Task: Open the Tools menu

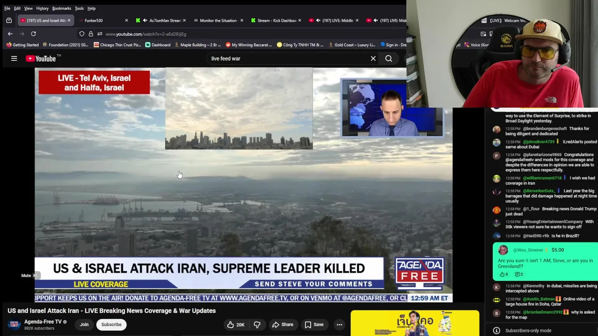Action: tap(79, 8)
